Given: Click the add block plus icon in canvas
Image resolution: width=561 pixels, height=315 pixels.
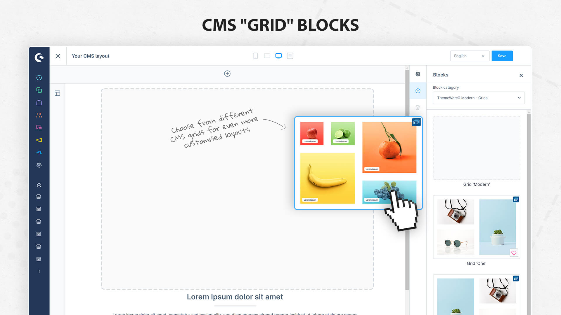Looking at the screenshot, I should 227,73.
